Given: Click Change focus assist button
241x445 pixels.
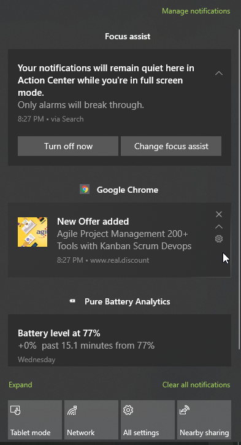Looking at the screenshot, I should coord(171,146).
